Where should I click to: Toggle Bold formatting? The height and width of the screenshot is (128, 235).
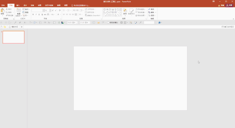pyautogui.click(x=33, y=14)
